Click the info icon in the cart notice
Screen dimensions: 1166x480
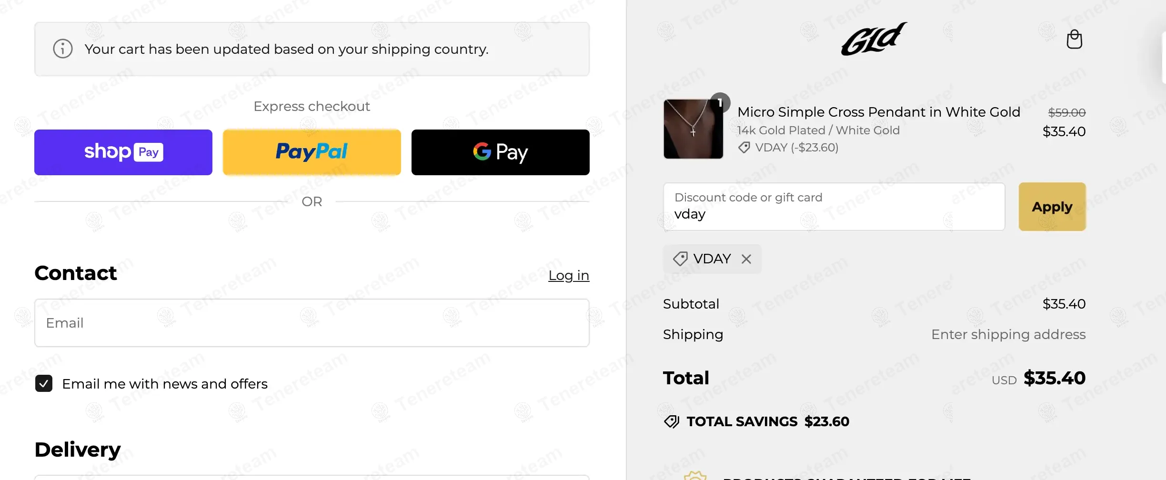pos(63,49)
